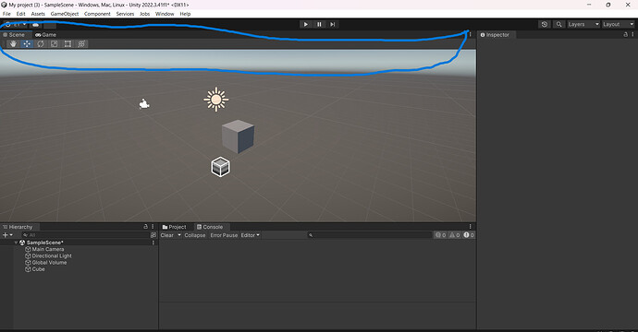Select SampleScene* in the Hierarchy
This screenshot has height=332, width=638.
point(44,243)
